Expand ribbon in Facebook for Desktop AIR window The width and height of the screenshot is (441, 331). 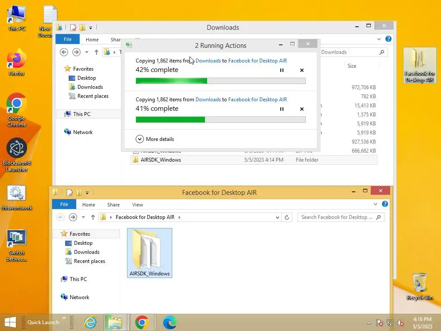coord(376,204)
